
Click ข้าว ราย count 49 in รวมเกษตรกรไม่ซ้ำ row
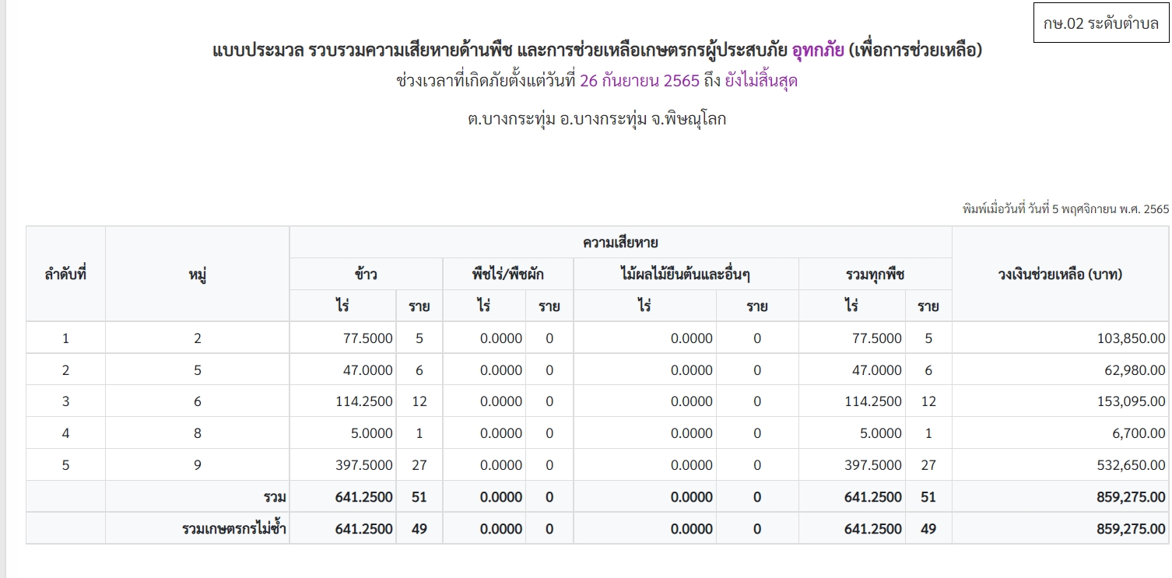(x=419, y=529)
